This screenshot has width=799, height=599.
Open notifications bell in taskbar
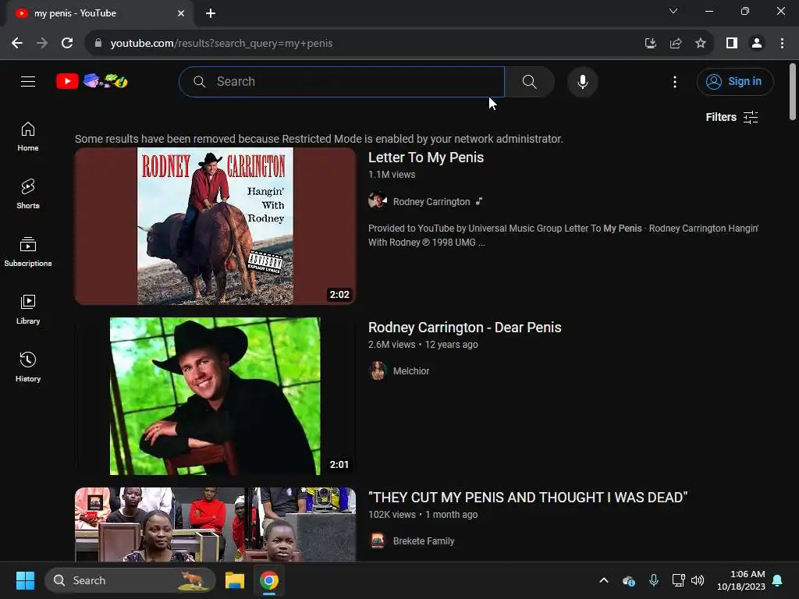tap(778, 580)
